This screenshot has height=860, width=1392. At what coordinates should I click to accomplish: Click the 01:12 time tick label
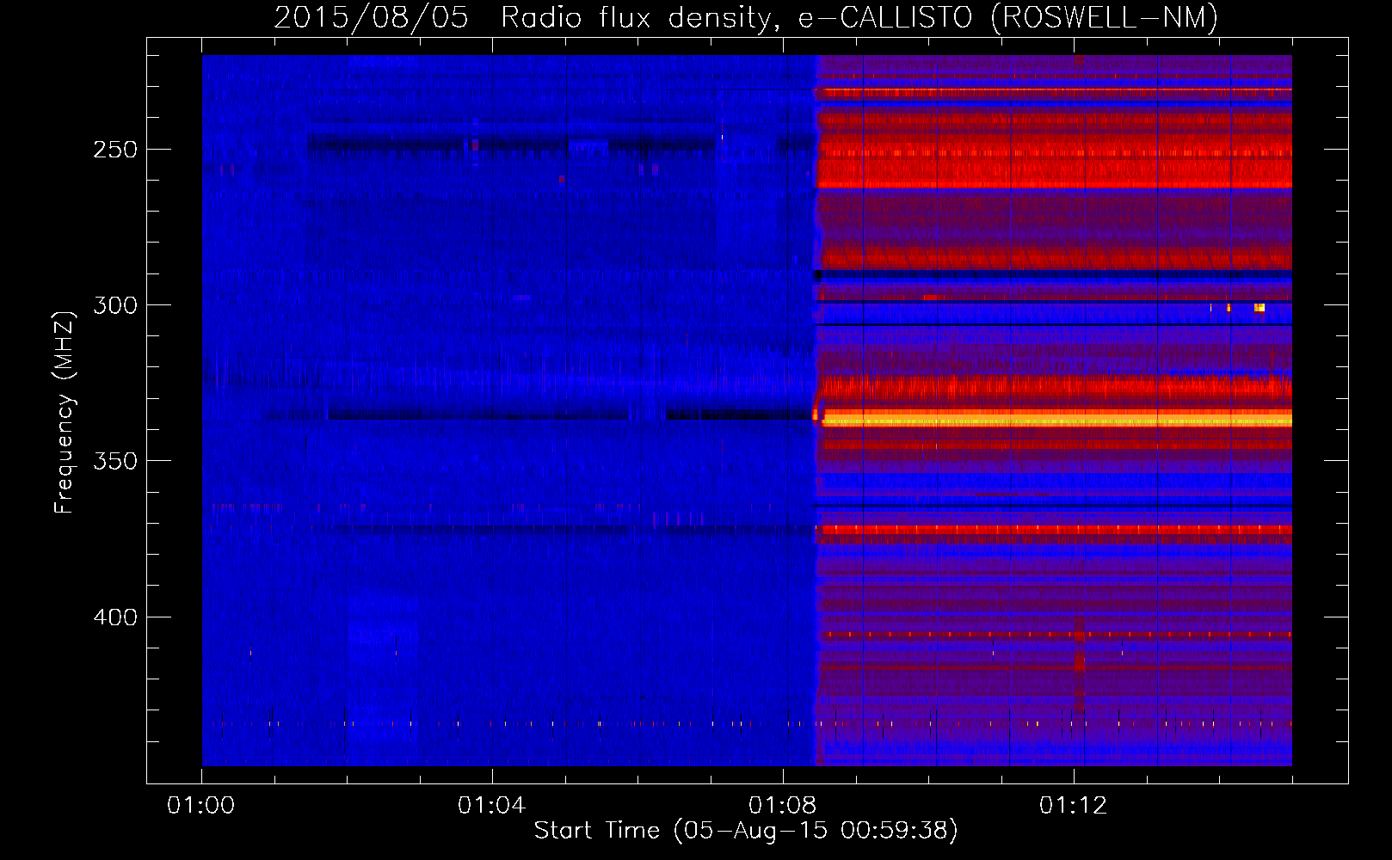pos(1073,805)
